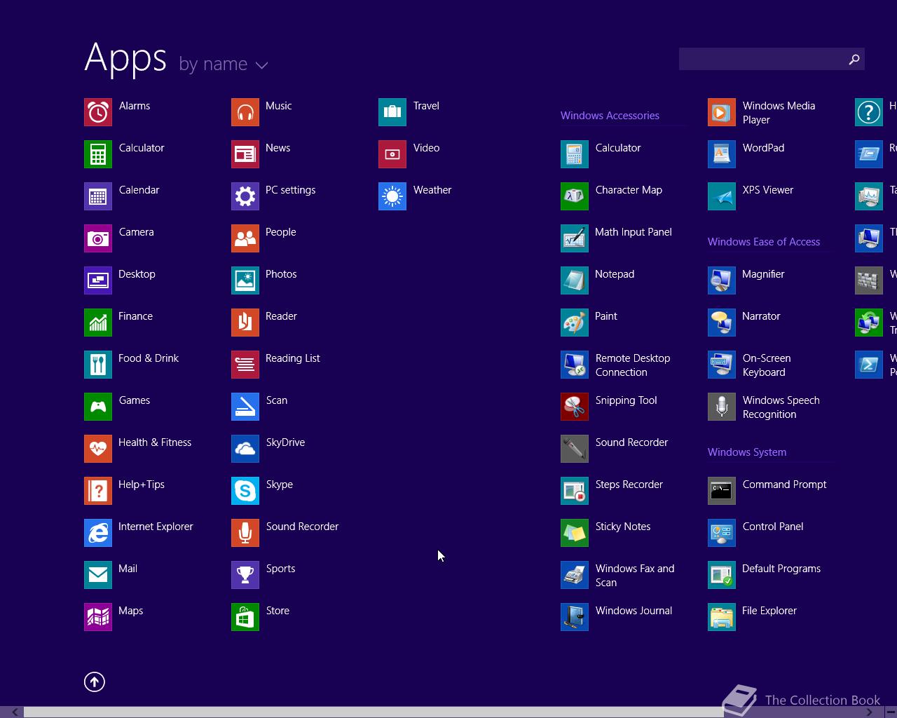Viewport: 897px width, 718px height.
Task: Click the 'WordPad' label
Action: 763,148
